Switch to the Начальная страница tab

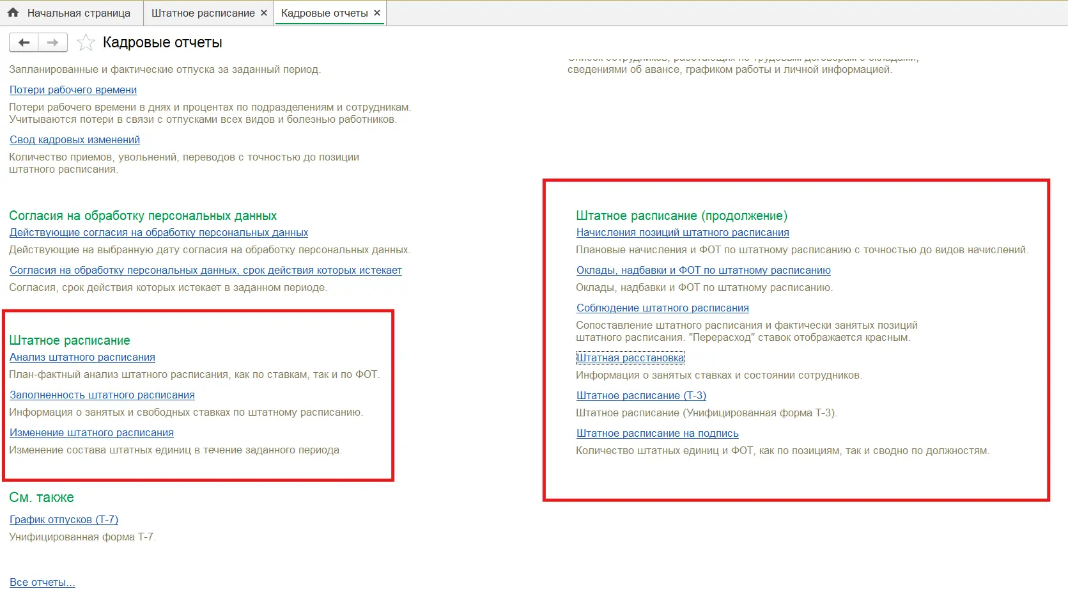[x=78, y=13]
